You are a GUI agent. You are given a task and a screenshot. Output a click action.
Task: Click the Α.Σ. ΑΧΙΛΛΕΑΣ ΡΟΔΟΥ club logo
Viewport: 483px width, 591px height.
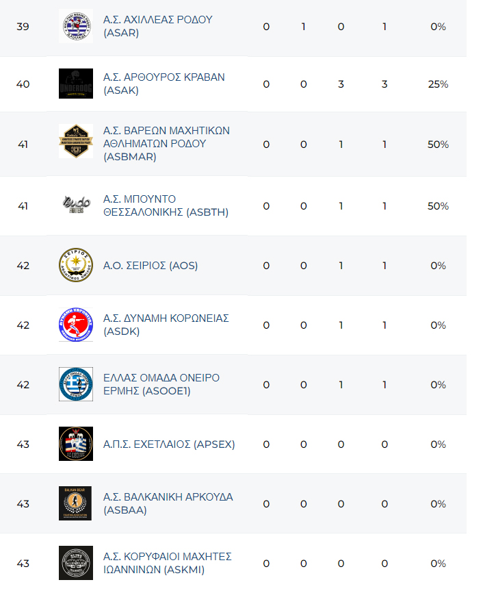pos(75,27)
